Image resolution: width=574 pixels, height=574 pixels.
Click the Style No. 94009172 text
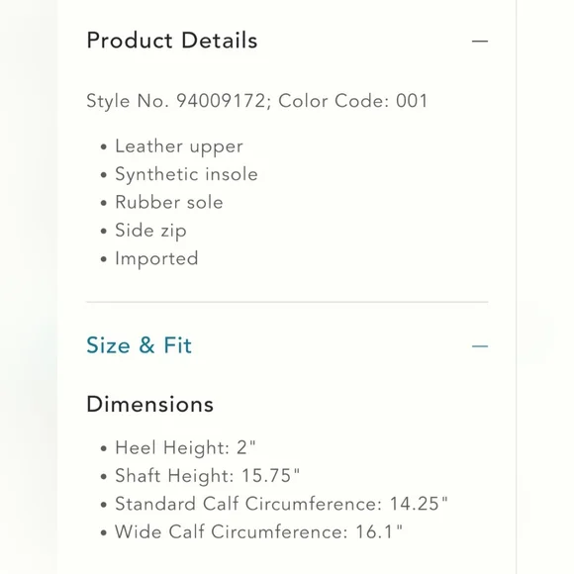(176, 101)
